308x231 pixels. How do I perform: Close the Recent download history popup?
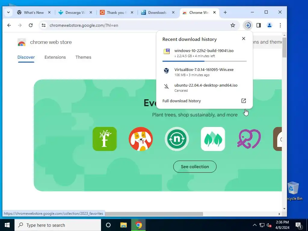(244, 38)
